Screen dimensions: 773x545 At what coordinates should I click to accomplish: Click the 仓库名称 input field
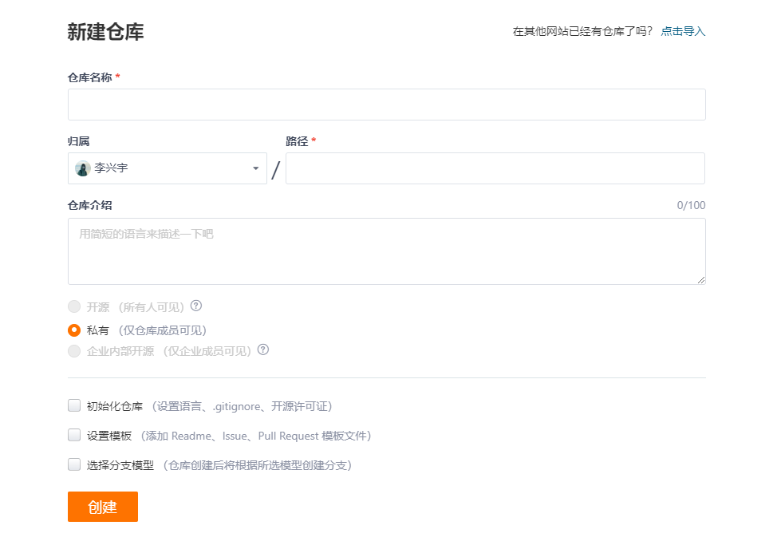point(386,105)
